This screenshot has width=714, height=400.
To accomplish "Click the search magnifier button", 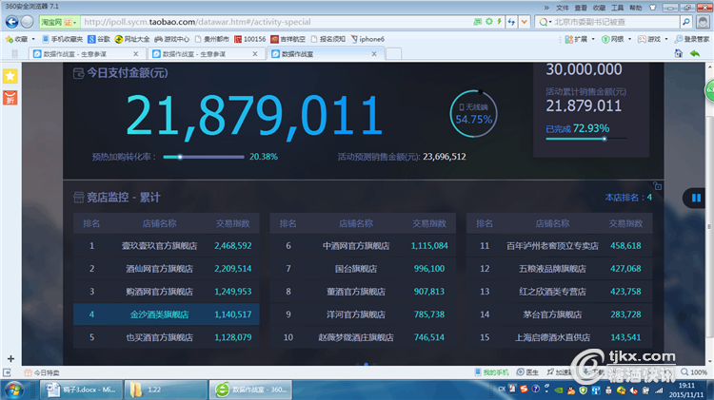I will (685, 22).
